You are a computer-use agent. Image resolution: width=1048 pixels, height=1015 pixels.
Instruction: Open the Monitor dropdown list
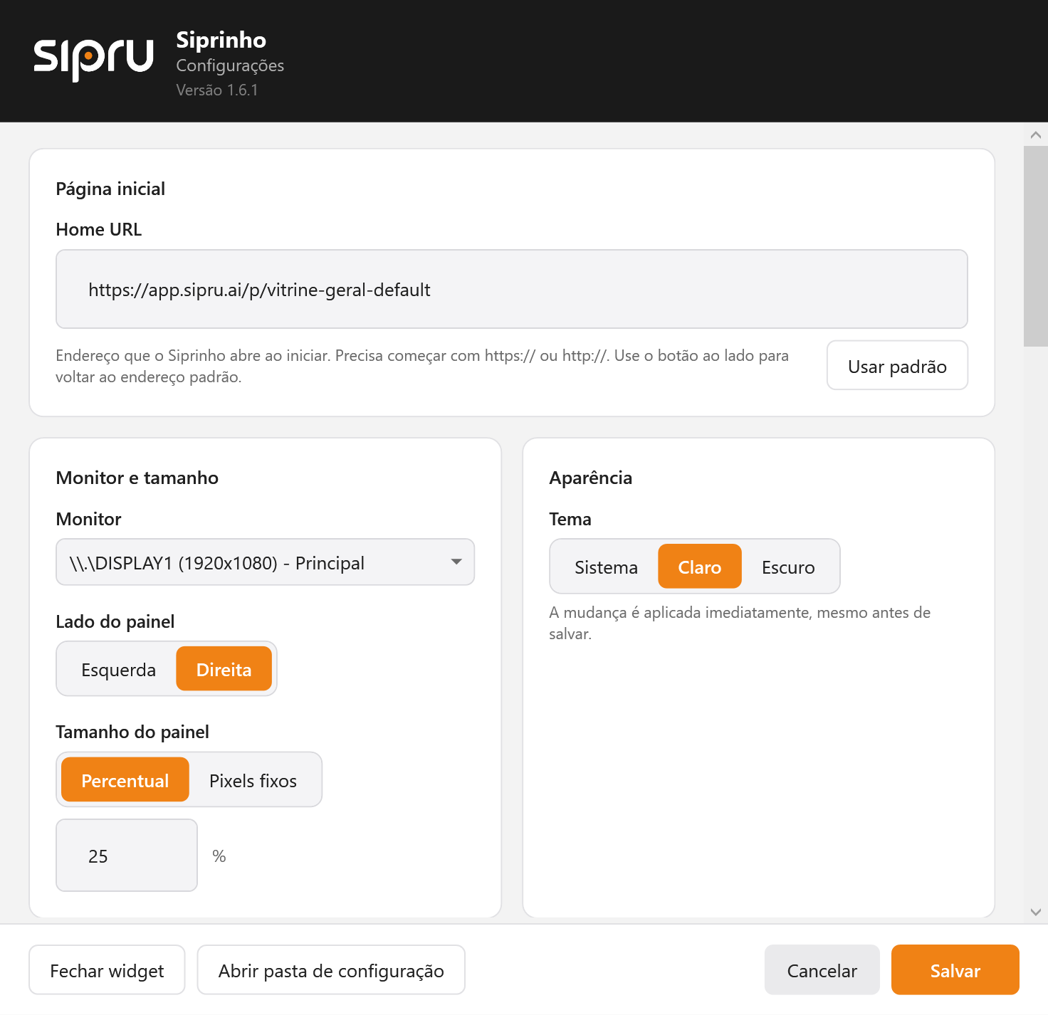click(266, 562)
